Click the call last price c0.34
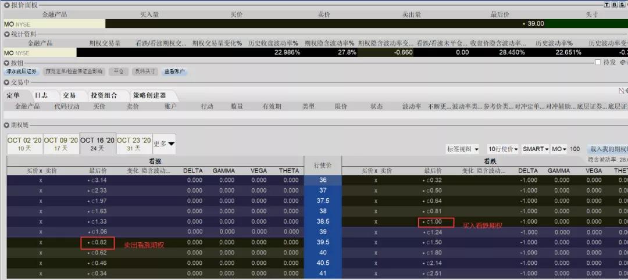 click(x=98, y=274)
